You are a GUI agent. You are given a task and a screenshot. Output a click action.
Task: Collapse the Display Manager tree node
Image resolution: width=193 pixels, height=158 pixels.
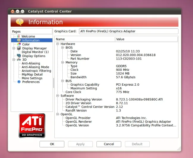[x=14, y=48]
